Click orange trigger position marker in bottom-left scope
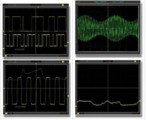 [x=36, y=64]
